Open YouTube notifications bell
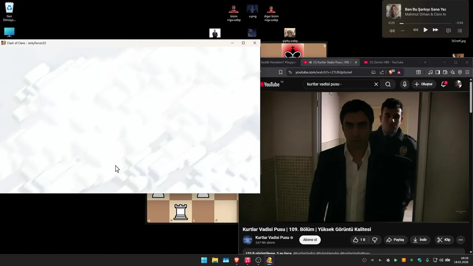The width and height of the screenshot is (473, 266). click(x=443, y=84)
